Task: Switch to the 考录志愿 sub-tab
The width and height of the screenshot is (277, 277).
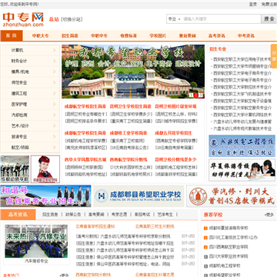Action: click(x=119, y=215)
